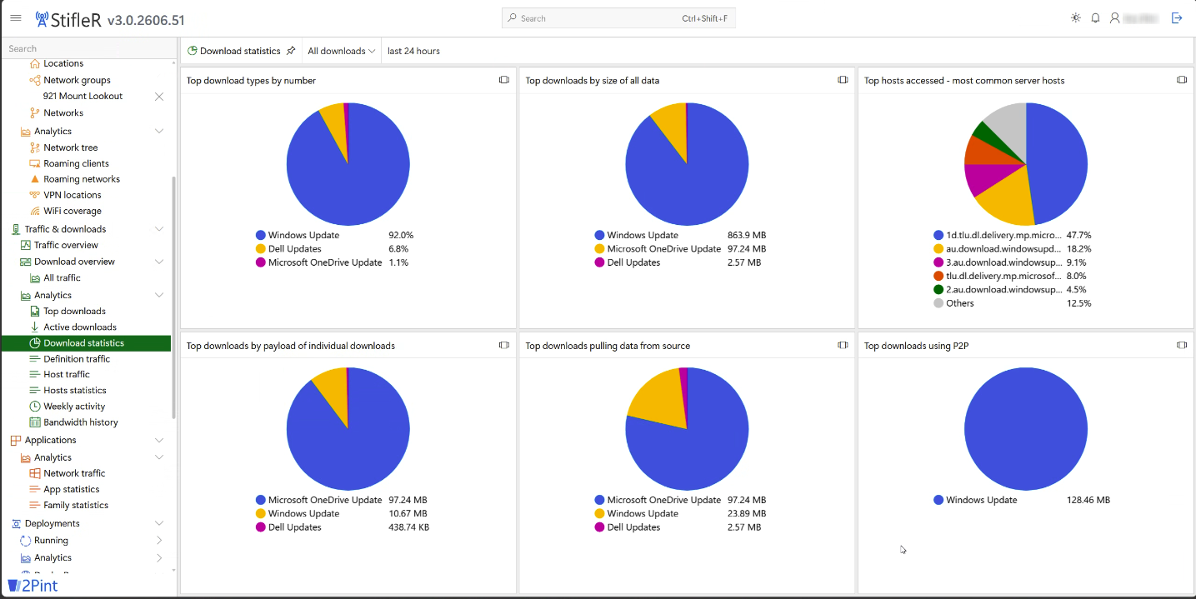Click the 23.89 MB Windows Update value
The image size is (1196, 599).
(x=747, y=514)
